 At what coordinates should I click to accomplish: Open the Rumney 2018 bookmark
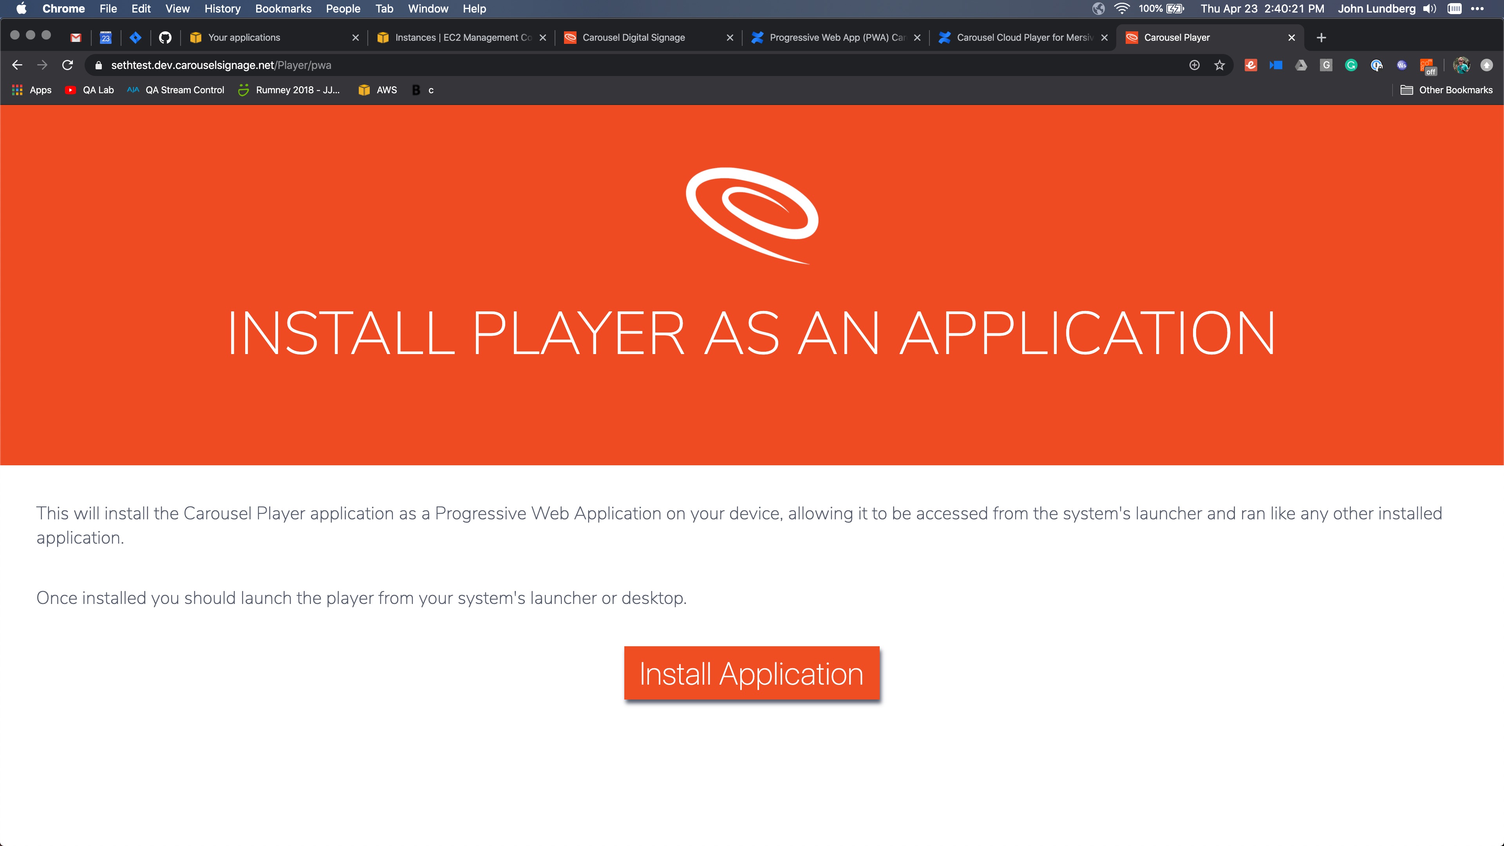(289, 90)
